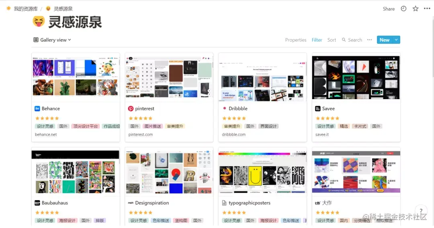Click the Behance five-star rating
This screenshot has width=434, height=228.
47,118
